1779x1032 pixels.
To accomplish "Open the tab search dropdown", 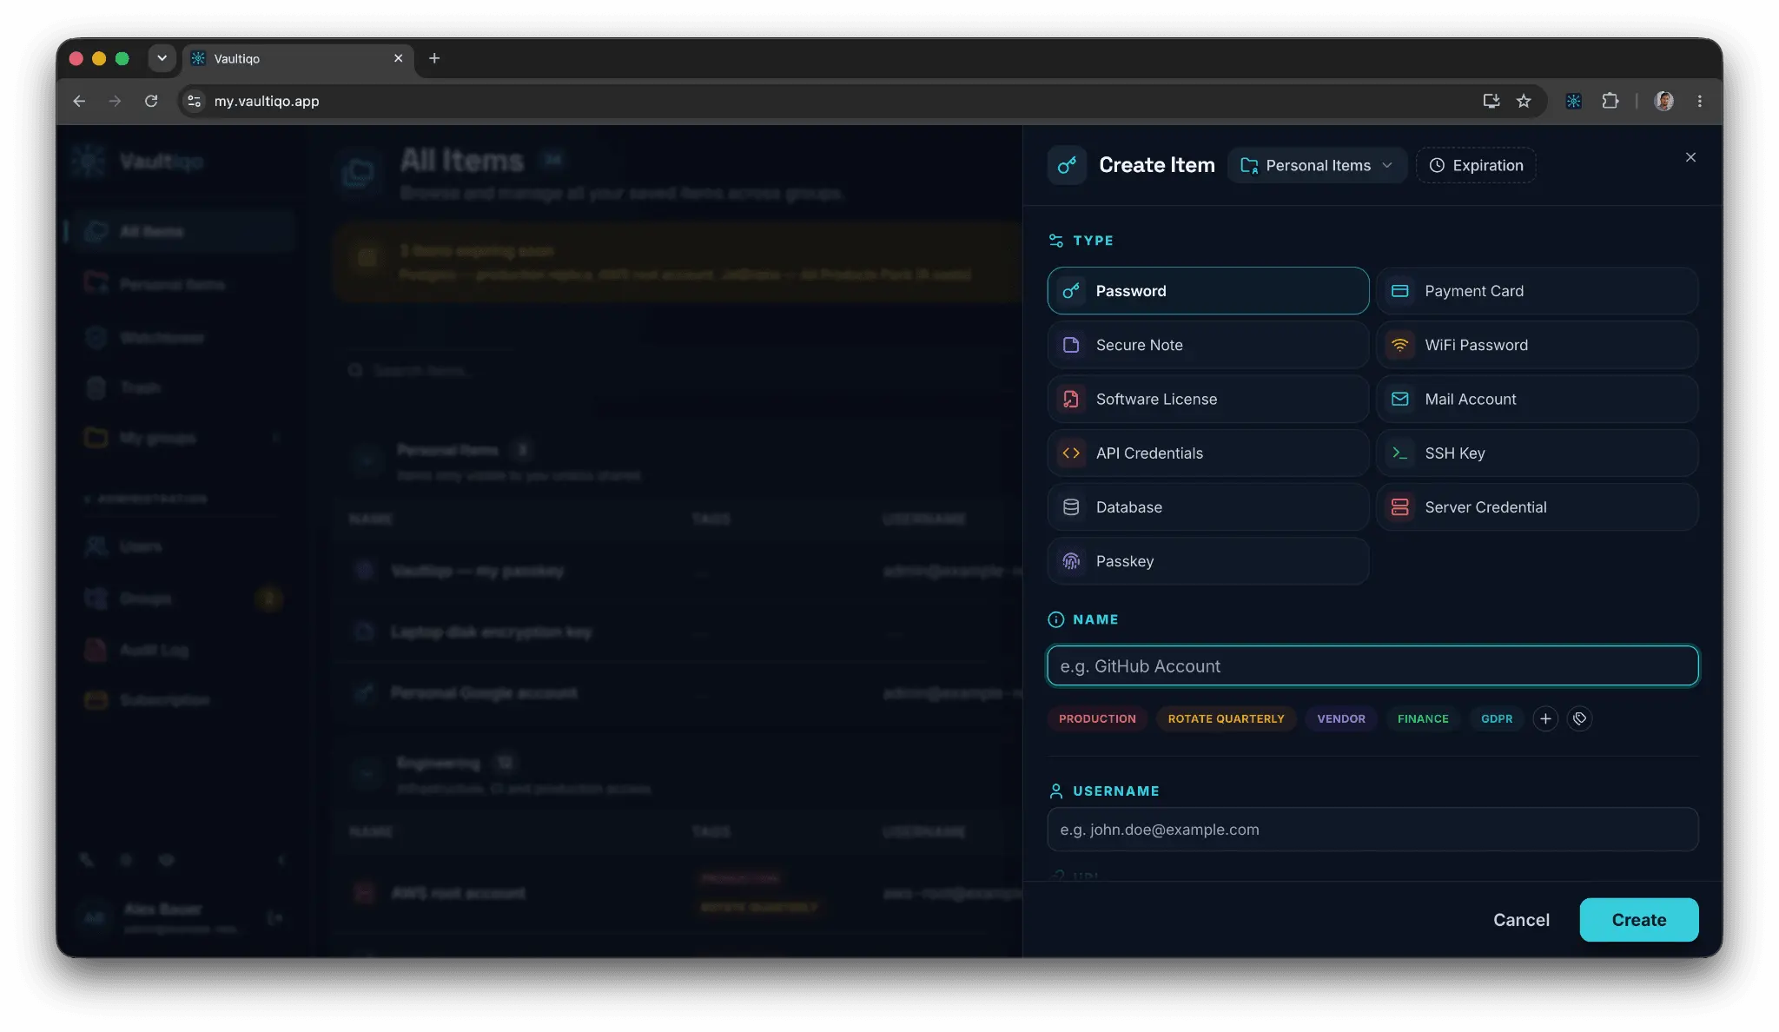I will pyautogui.click(x=162, y=58).
